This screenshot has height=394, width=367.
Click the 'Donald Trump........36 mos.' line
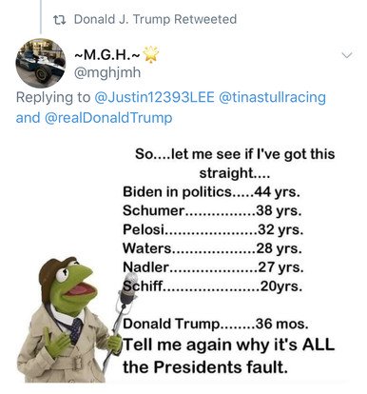pyautogui.click(x=216, y=324)
